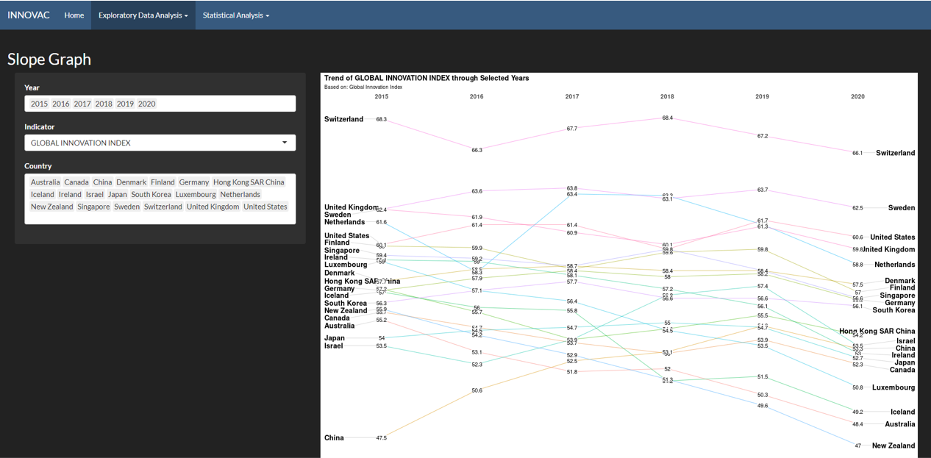Click New Zealand label at 2020 end

893,446
